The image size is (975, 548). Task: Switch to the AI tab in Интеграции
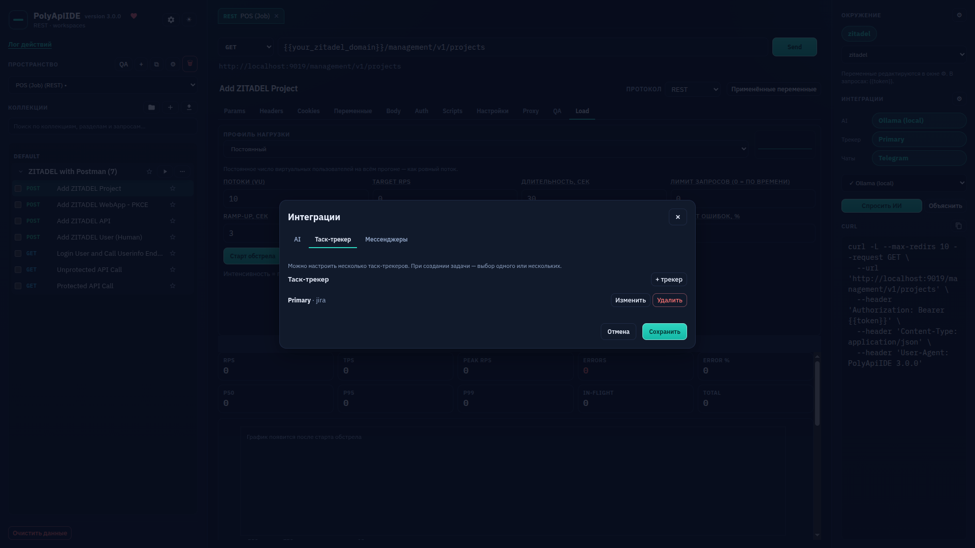tap(297, 239)
